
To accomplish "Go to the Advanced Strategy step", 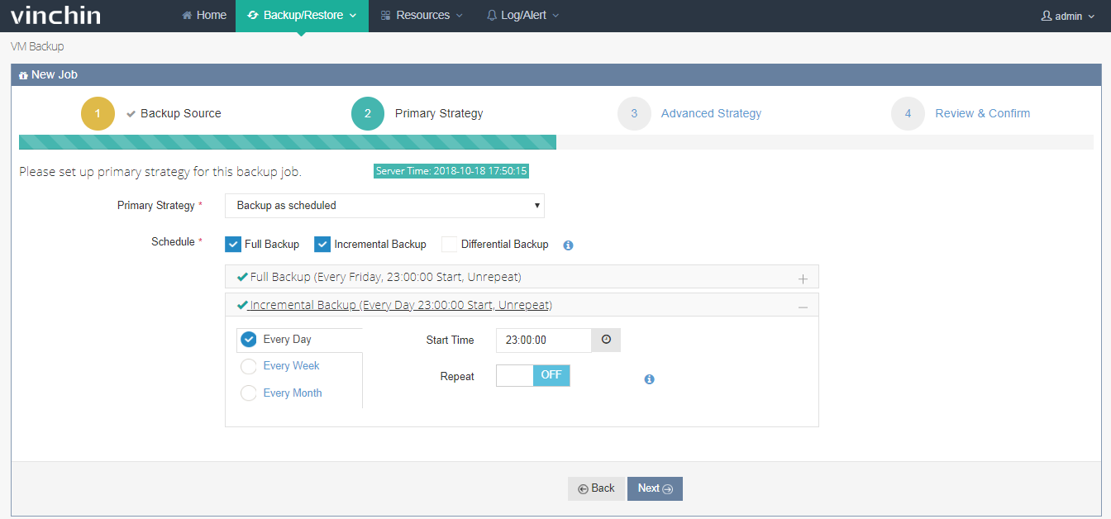I will [x=711, y=112].
